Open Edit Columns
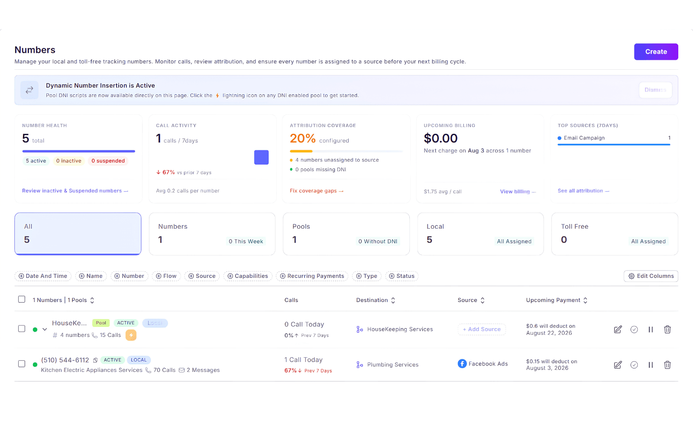 (x=651, y=276)
